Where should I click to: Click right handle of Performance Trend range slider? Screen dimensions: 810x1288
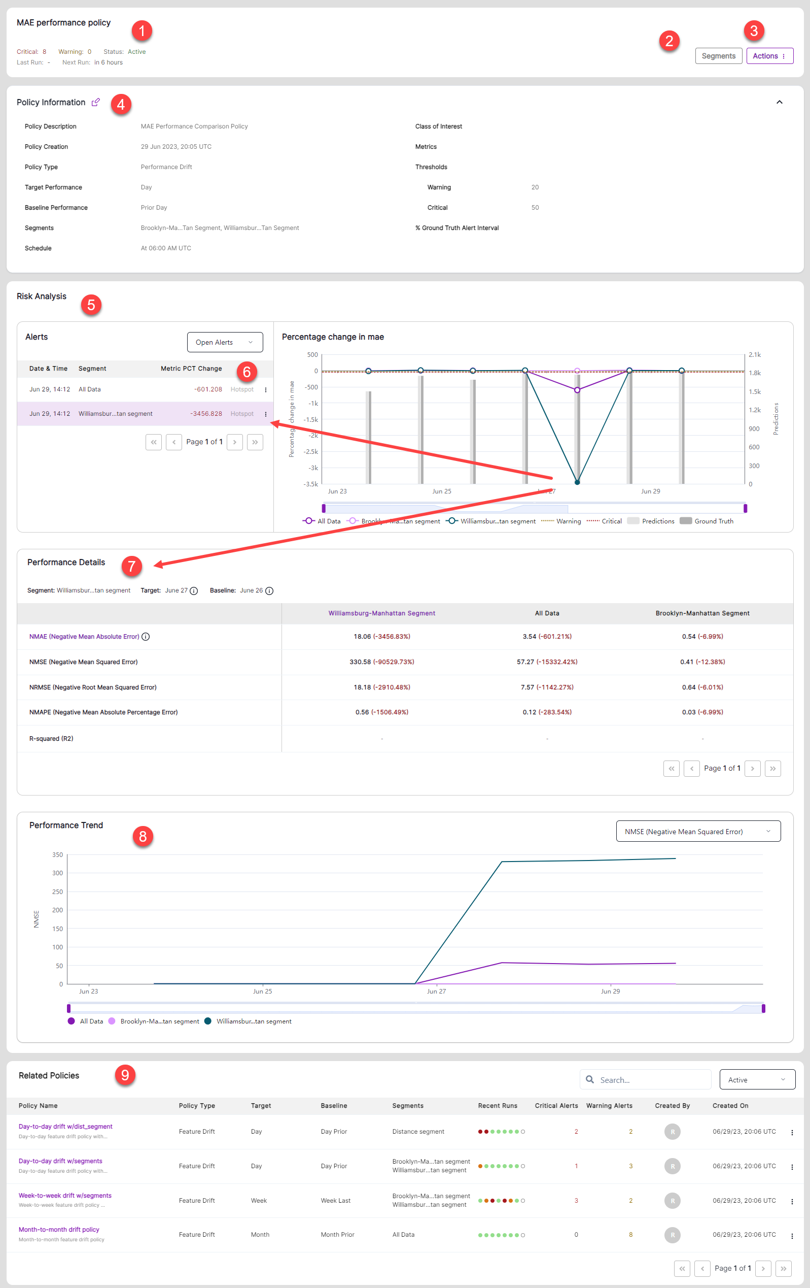tap(763, 1008)
